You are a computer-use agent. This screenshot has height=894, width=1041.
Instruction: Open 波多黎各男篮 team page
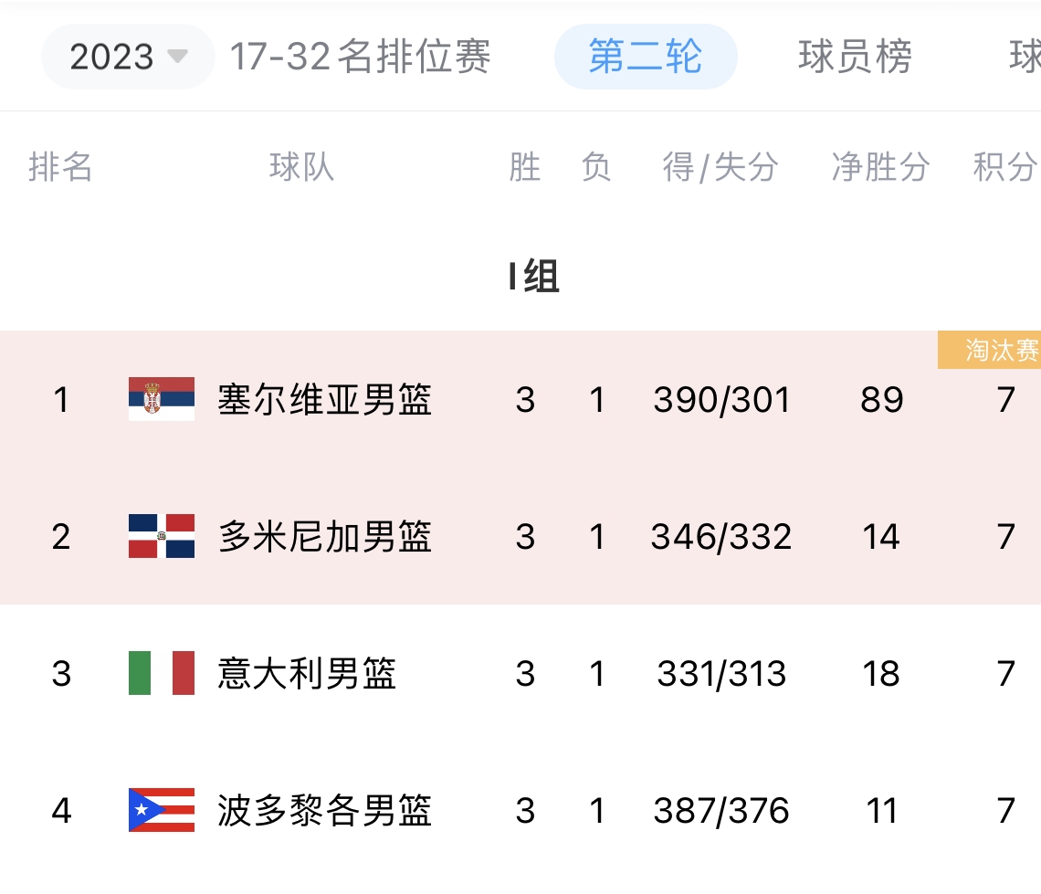pos(325,810)
